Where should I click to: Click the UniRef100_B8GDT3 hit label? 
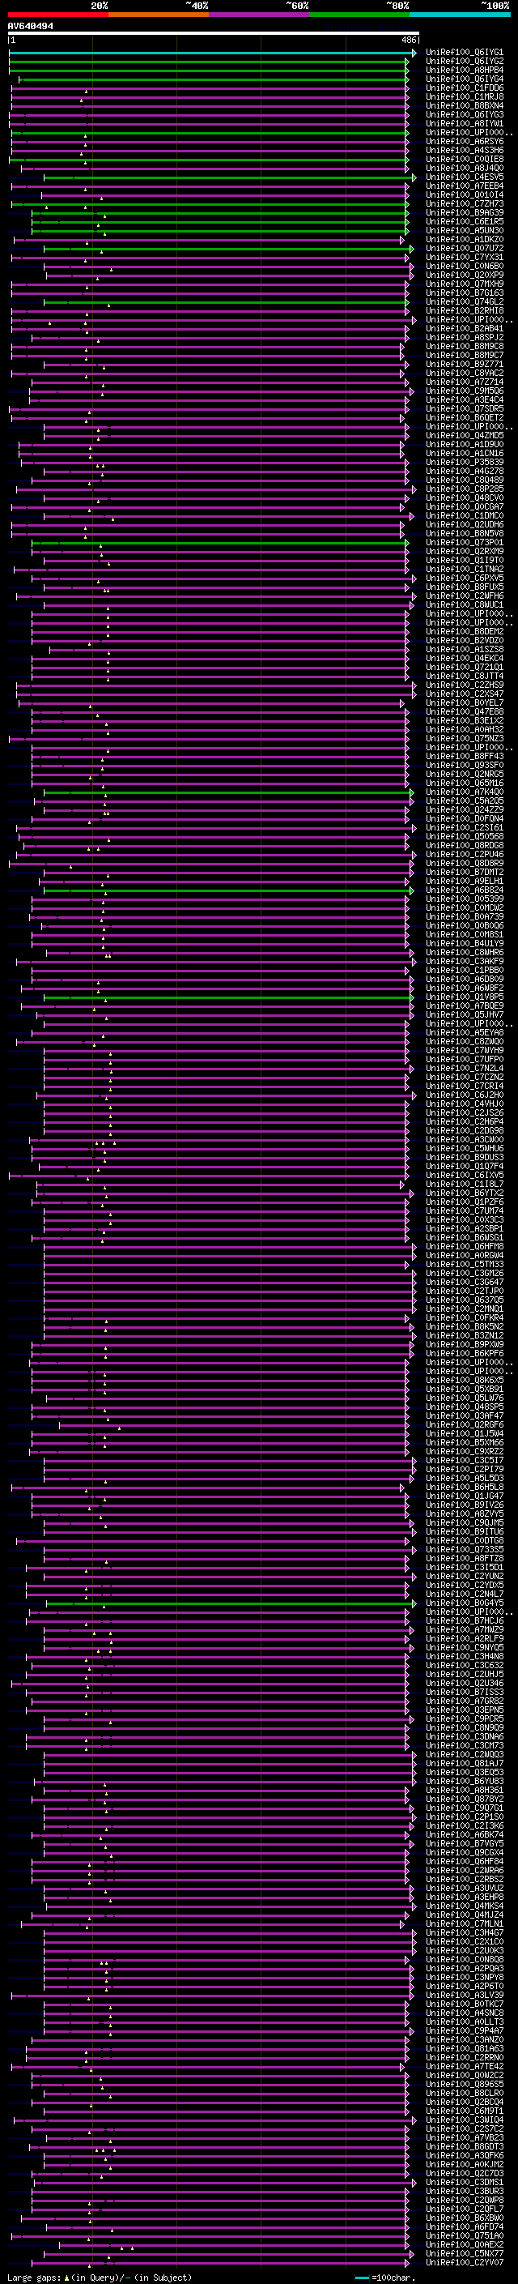[464, 2146]
